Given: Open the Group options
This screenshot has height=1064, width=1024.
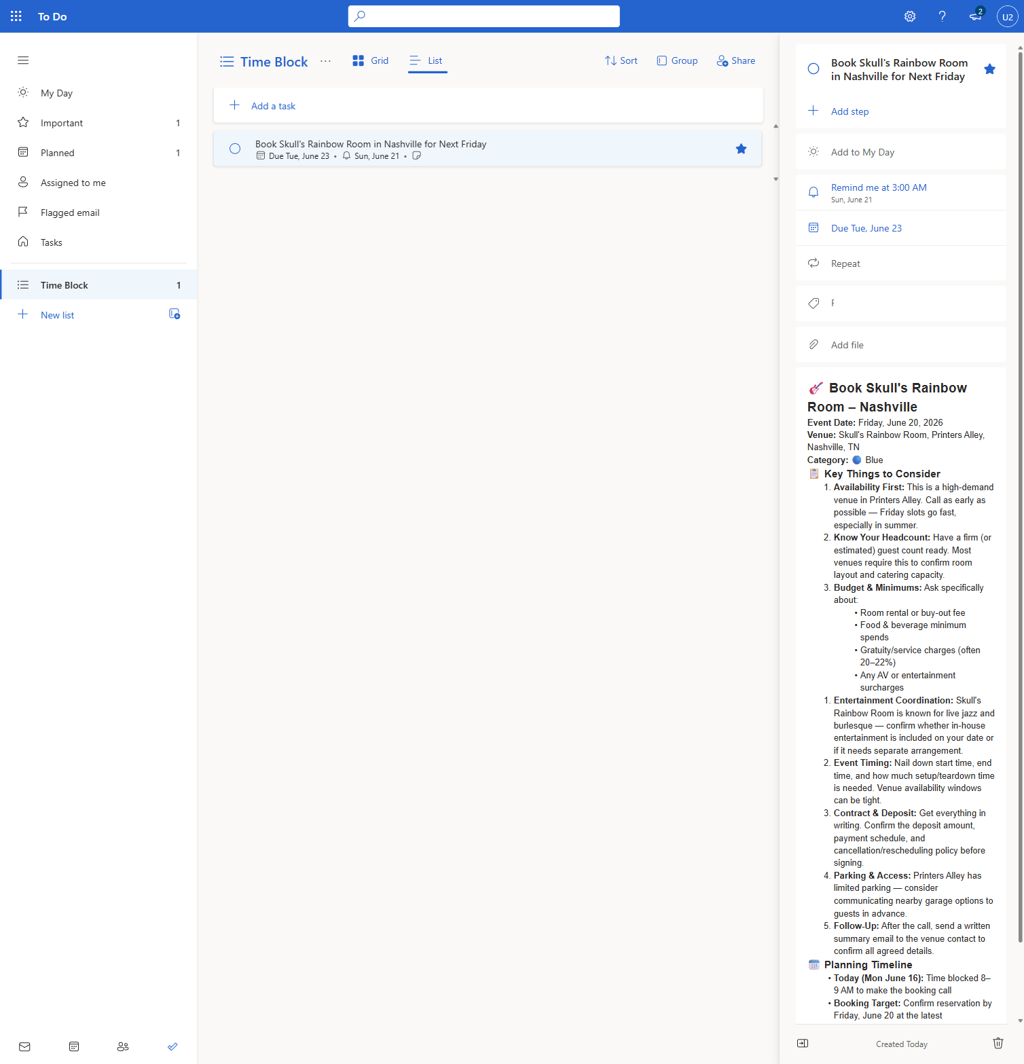Looking at the screenshot, I should tap(677, 60).
